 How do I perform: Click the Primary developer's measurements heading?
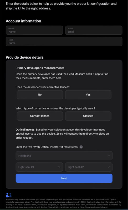click(40, 68)
